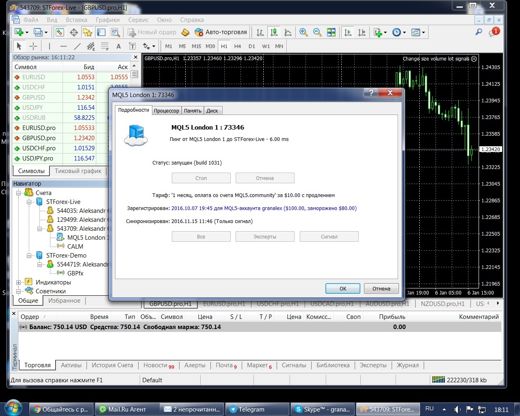Click the Market Watch vertical scrollbar
Image resolution: width=520 pixels, height=416 pixels.
click(x=134, y=74)
